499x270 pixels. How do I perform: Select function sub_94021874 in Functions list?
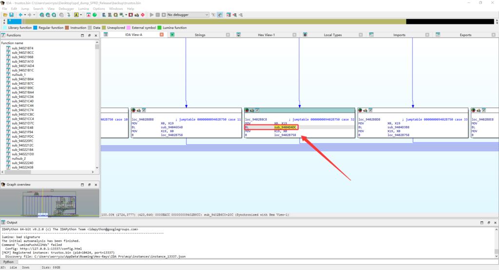click(x=22, y=48)
